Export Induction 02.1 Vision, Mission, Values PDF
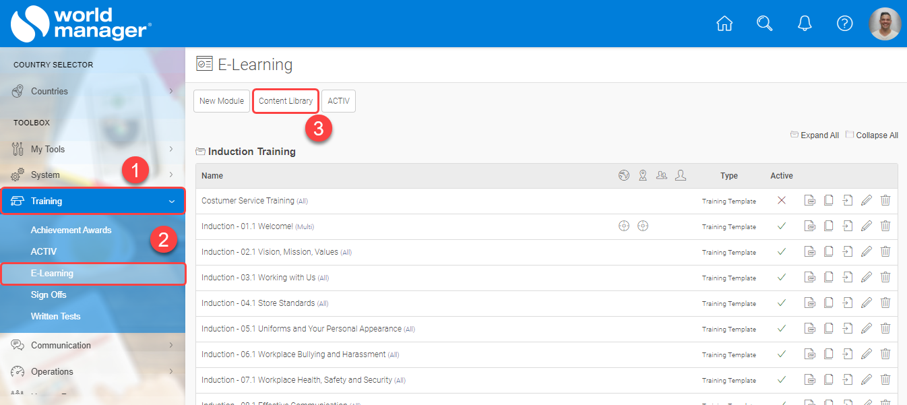 pyautogui.click(x=810, y=251)
